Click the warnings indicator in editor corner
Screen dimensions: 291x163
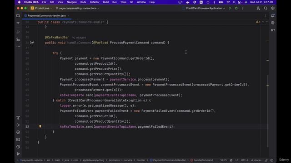pyautogui.click(x=258, y=22)
